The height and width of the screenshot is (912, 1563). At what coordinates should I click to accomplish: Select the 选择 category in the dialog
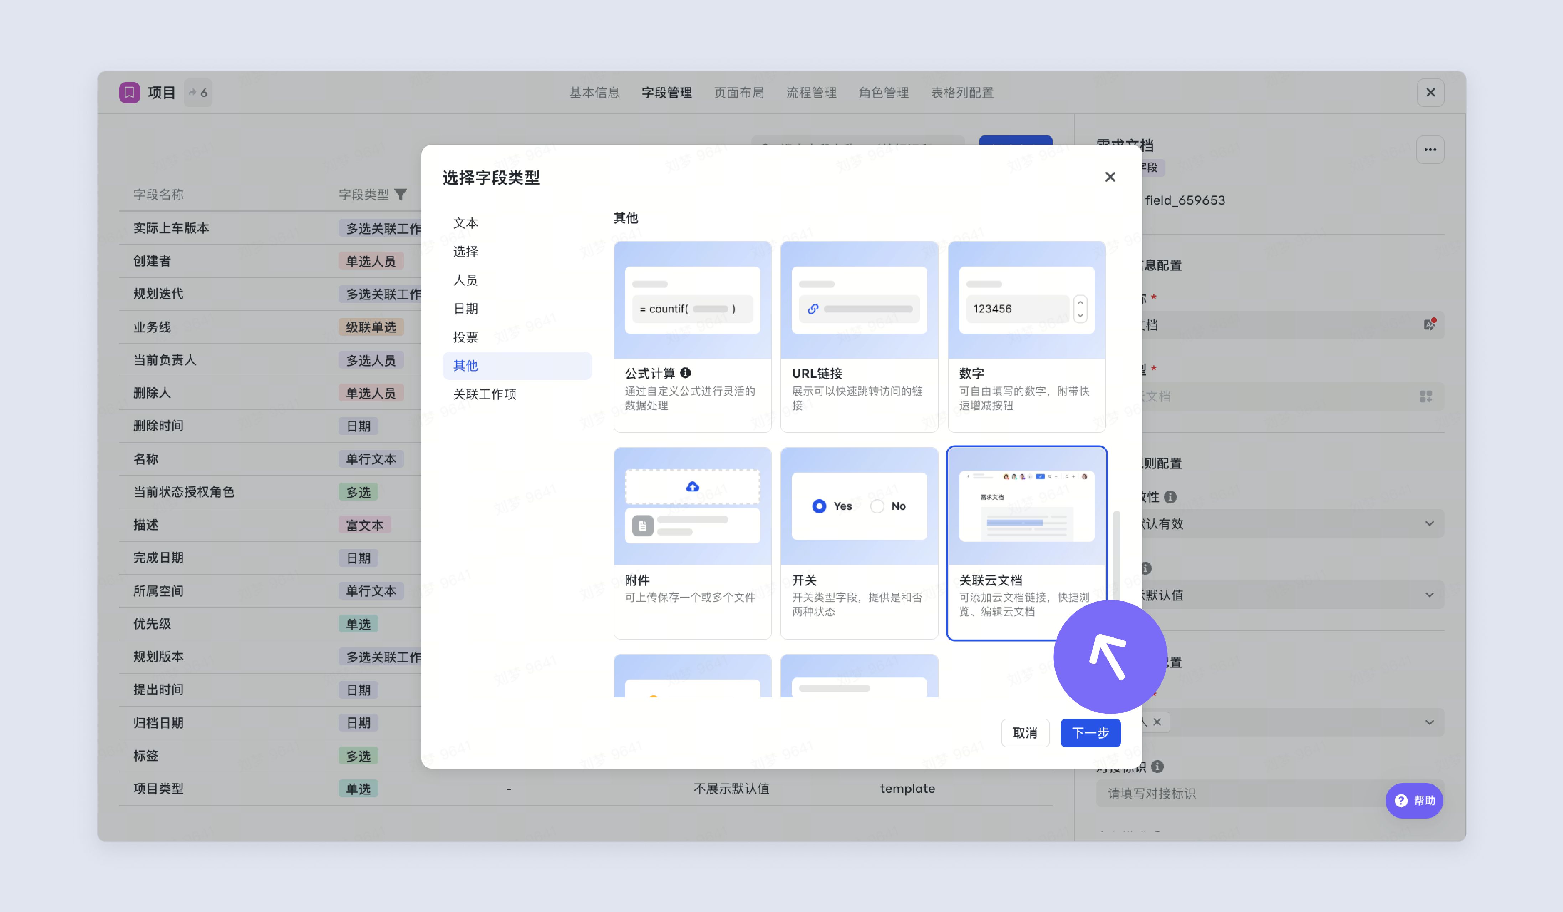tap(517, 251)
